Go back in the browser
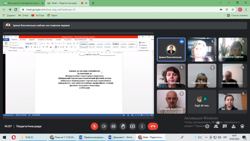The image size is (250, 141). [x=4, y=10]
